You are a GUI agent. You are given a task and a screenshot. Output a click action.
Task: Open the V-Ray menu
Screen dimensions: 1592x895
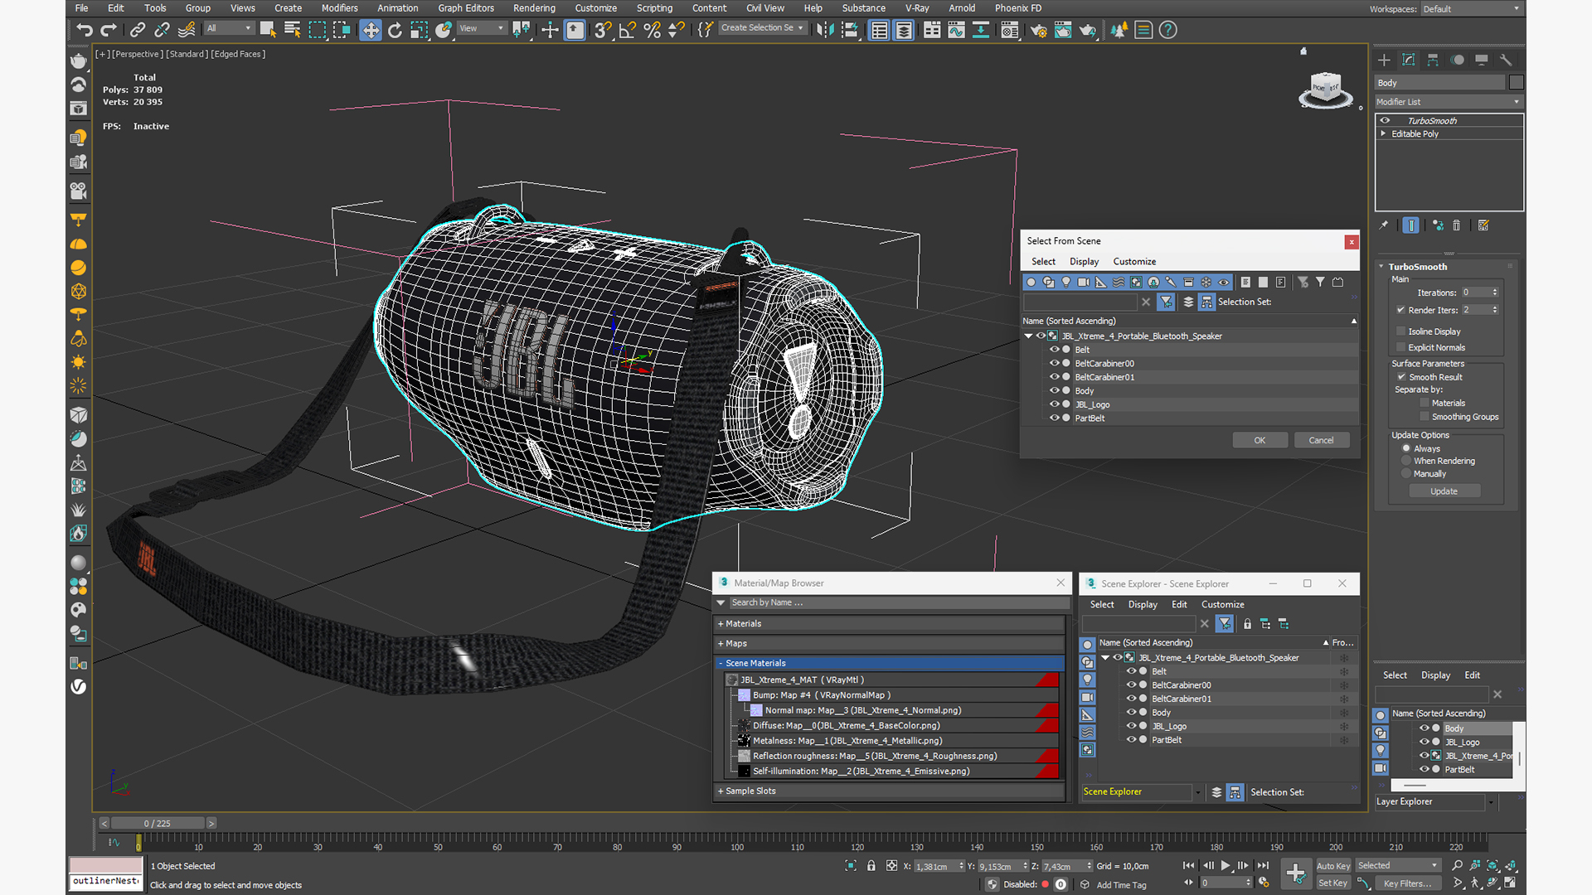(x=917, y=8)
